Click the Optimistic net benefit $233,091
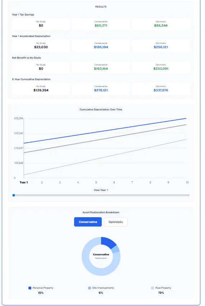The image size is (205, 306). pyautogui.click(x=161, y=69)
